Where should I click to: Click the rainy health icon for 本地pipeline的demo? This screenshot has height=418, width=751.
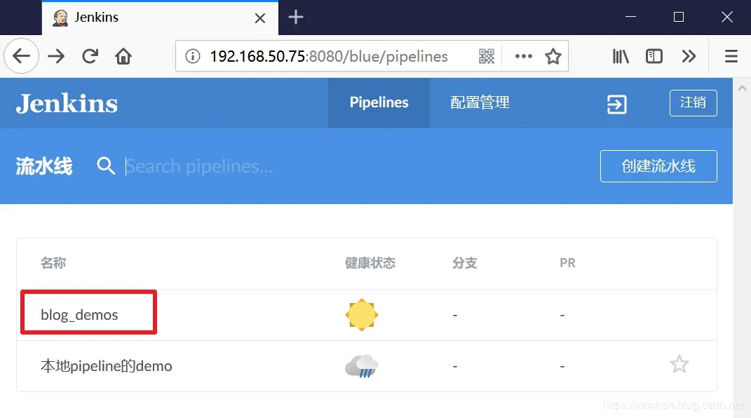pos(361,365)
